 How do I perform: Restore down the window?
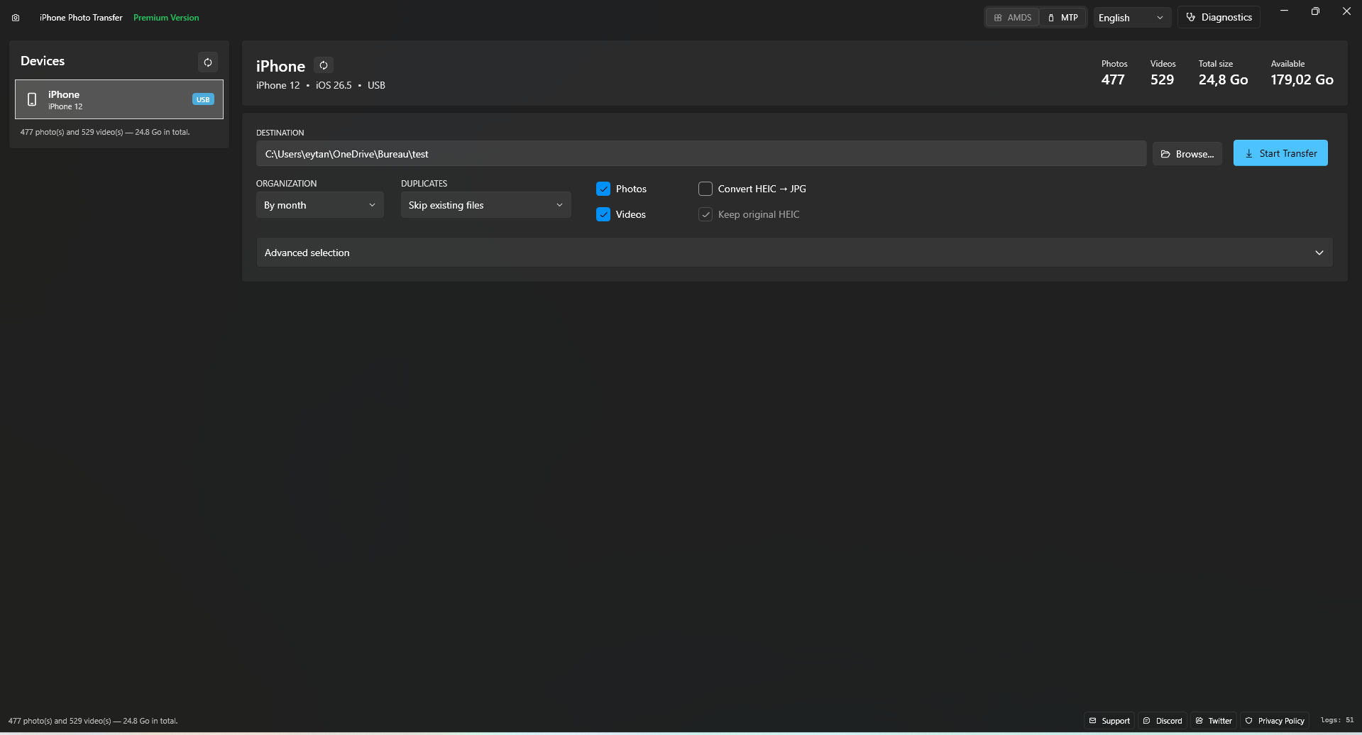pyautogui.click(x=1315, y=11)
